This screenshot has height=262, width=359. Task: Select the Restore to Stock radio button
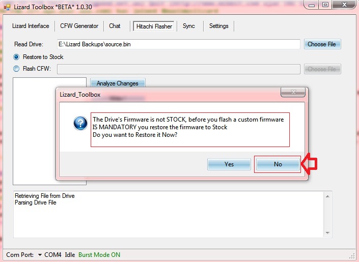(x=16, y=57)
